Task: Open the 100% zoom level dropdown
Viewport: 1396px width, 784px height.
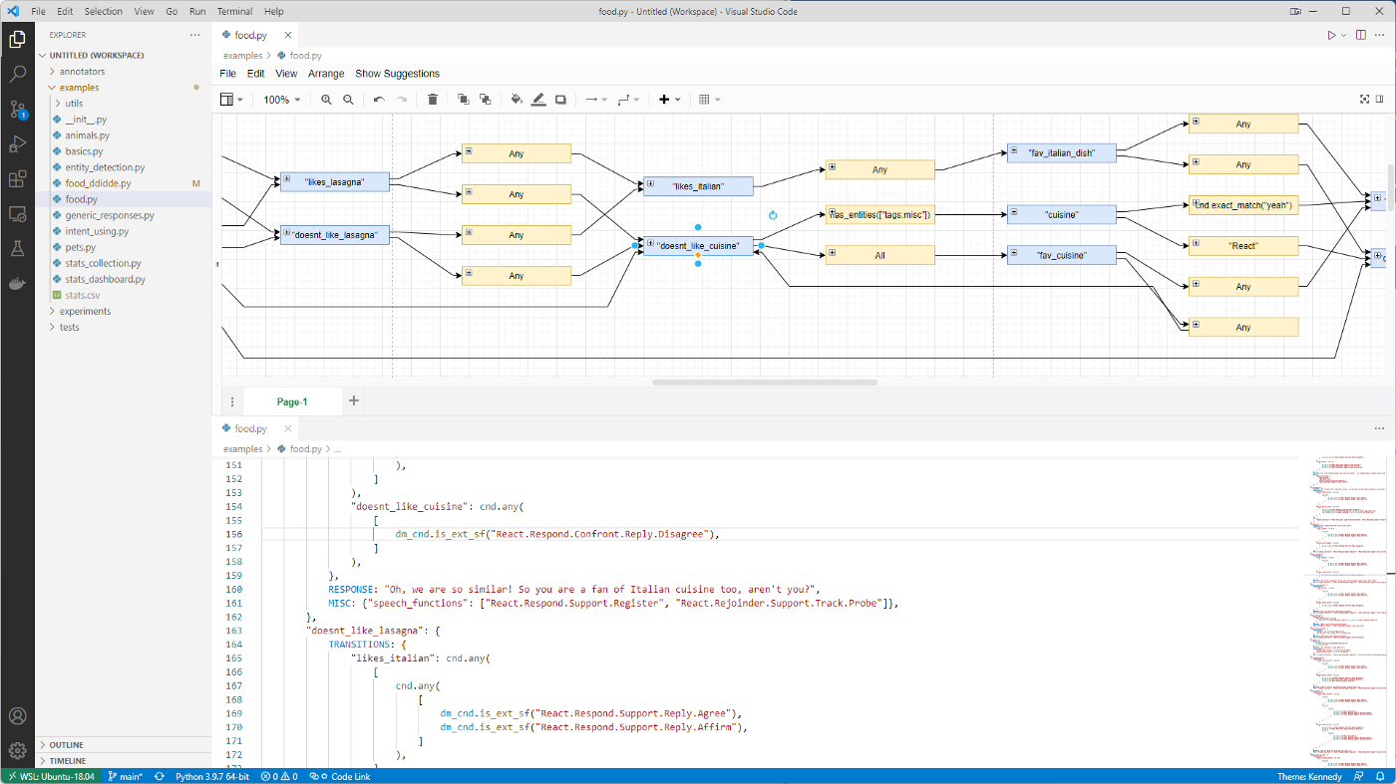Action: (x=281, y=100)
